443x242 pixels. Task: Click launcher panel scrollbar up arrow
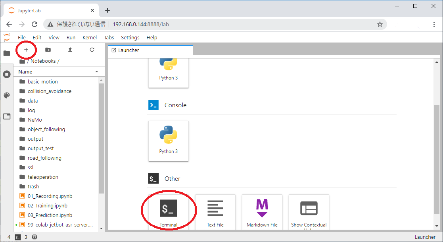coord(437,62)
